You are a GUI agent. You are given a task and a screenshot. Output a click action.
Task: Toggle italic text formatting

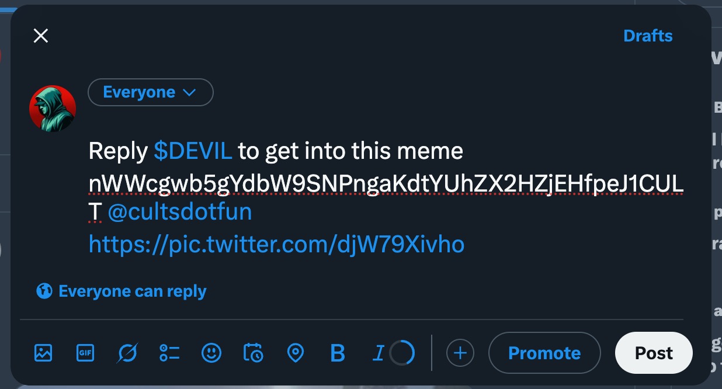click(379, 353)
